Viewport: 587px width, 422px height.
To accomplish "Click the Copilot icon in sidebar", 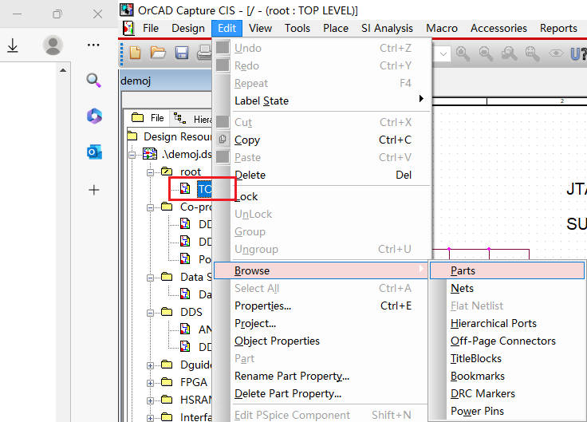I will pos(94,116).
